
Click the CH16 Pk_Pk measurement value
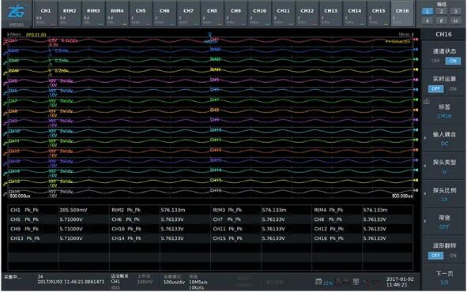click(x=375, y=238)
